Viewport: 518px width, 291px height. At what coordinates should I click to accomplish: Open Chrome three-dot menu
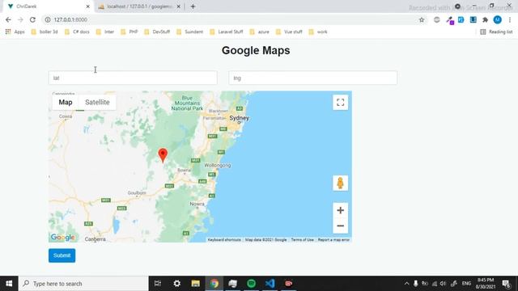(510, 19)
